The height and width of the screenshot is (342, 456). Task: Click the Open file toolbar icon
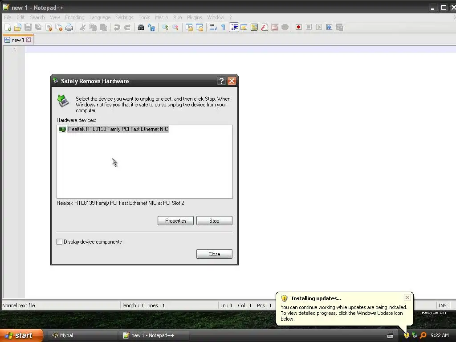pyautogui.click(x=18, y=27)
